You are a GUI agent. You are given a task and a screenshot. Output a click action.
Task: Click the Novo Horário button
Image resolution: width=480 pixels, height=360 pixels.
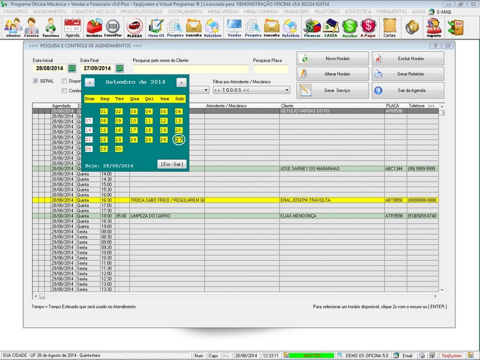pos(332,58)
